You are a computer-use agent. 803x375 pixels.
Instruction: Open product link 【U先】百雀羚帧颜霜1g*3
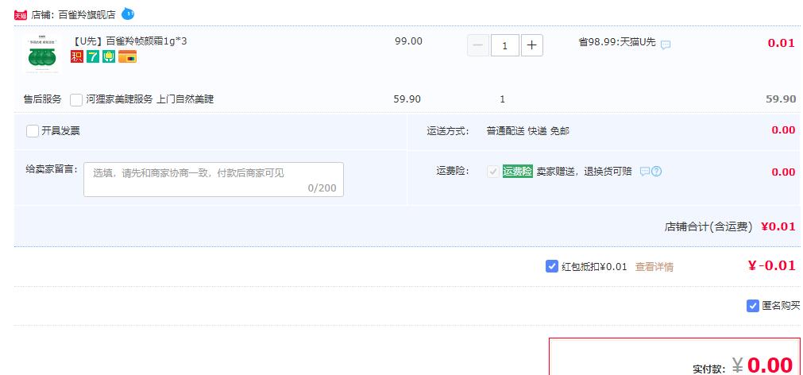tap(129, 41)
